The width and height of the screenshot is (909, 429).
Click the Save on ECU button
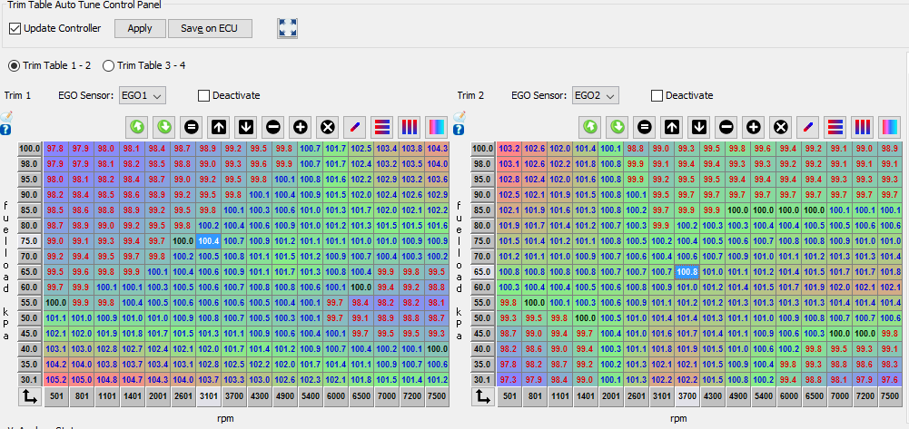210,28
